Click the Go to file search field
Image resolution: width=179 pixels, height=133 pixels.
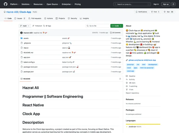(x=98, y=26)
